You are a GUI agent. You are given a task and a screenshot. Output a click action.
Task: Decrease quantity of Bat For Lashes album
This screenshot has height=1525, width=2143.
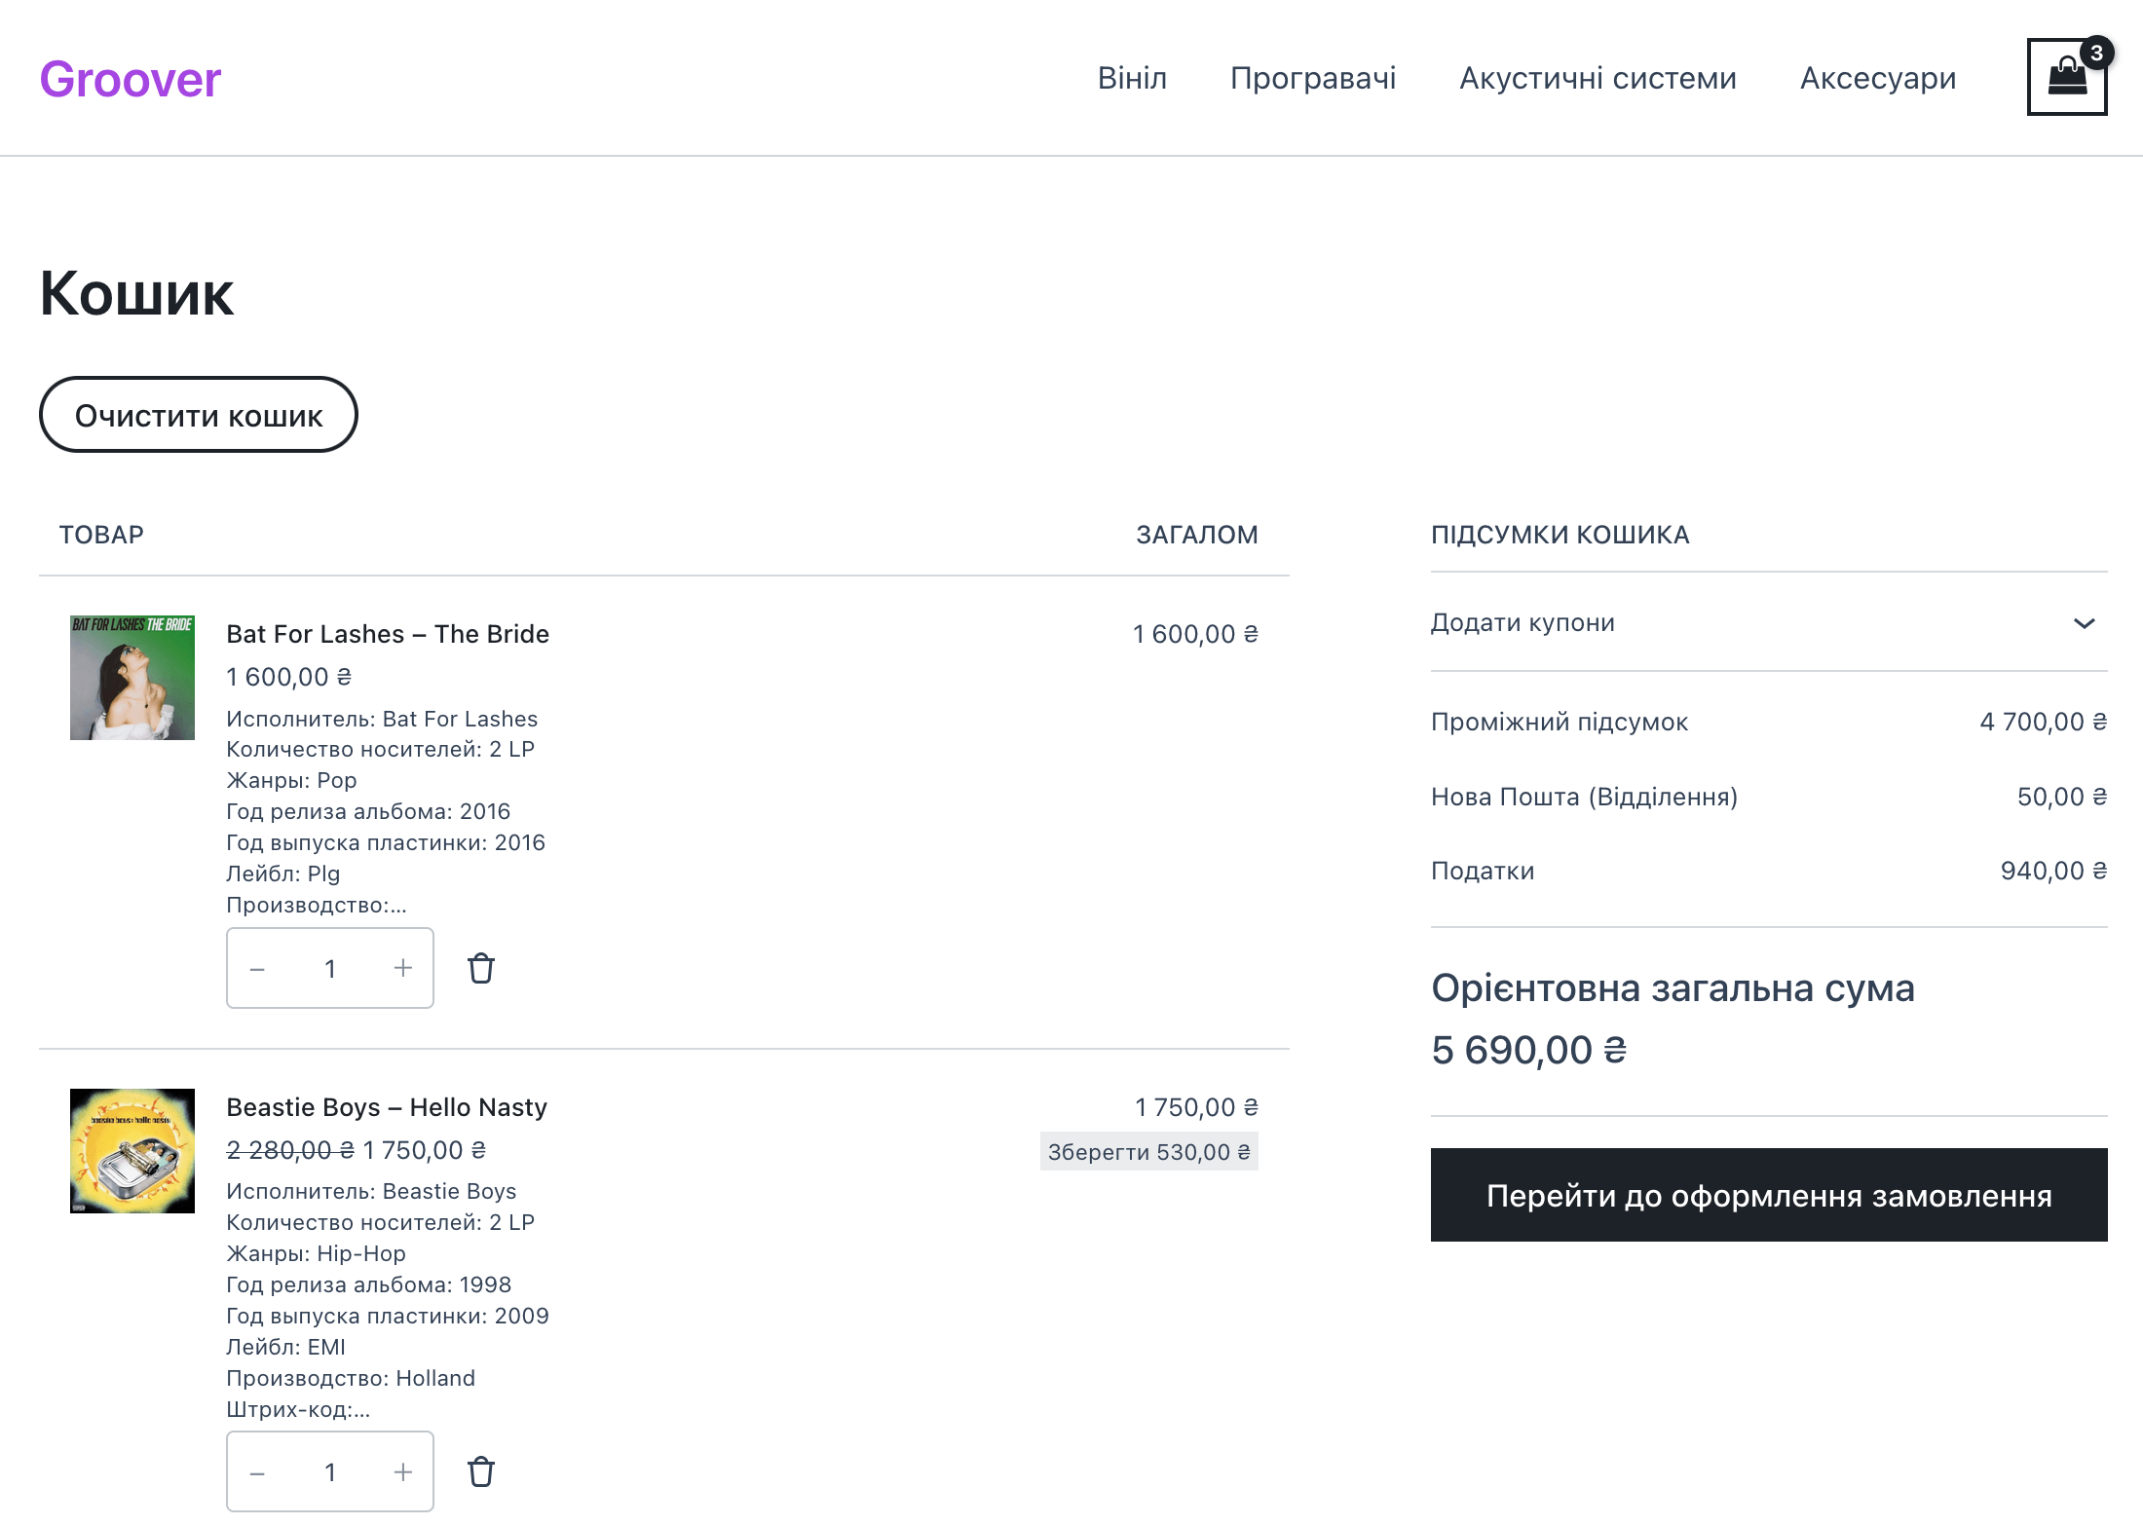pos(257,968)
